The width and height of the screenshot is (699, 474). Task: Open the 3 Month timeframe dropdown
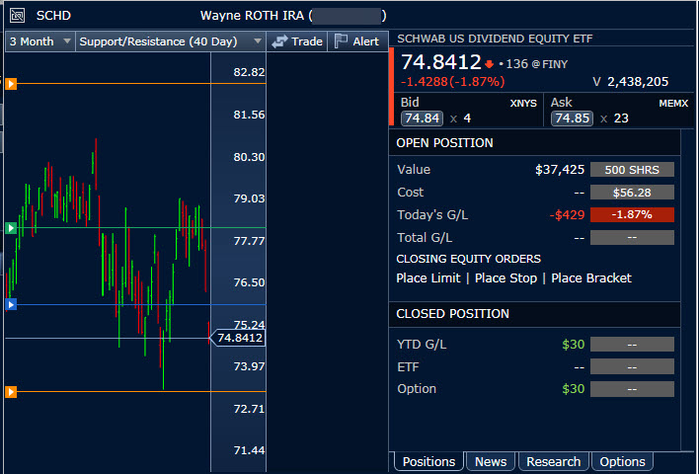click(x=39, y=41)
